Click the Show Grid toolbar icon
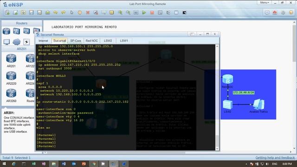Image resolution: width=297 pixels, height=167 pixels. pos(176,13)
